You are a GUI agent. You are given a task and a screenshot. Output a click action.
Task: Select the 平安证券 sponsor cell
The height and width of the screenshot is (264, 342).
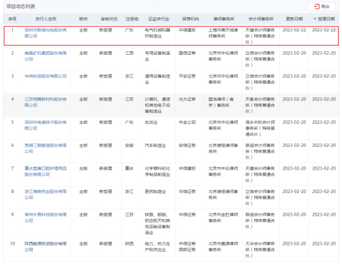187,76
